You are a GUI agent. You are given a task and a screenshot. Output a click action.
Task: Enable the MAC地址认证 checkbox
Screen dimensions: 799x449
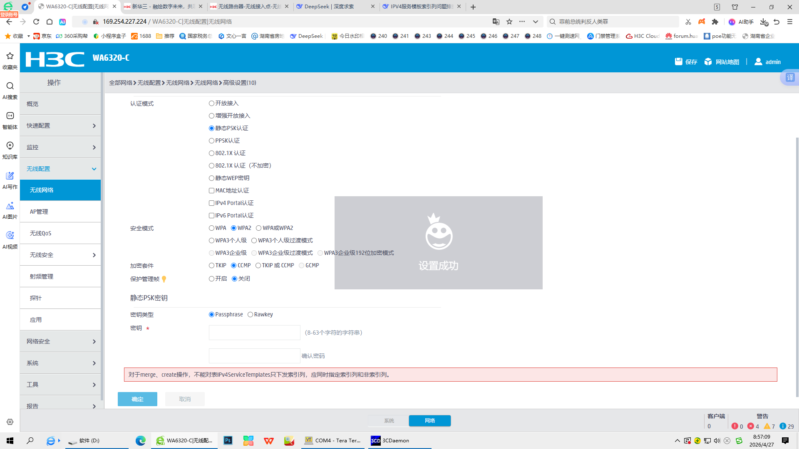click(x=211, y=190)
